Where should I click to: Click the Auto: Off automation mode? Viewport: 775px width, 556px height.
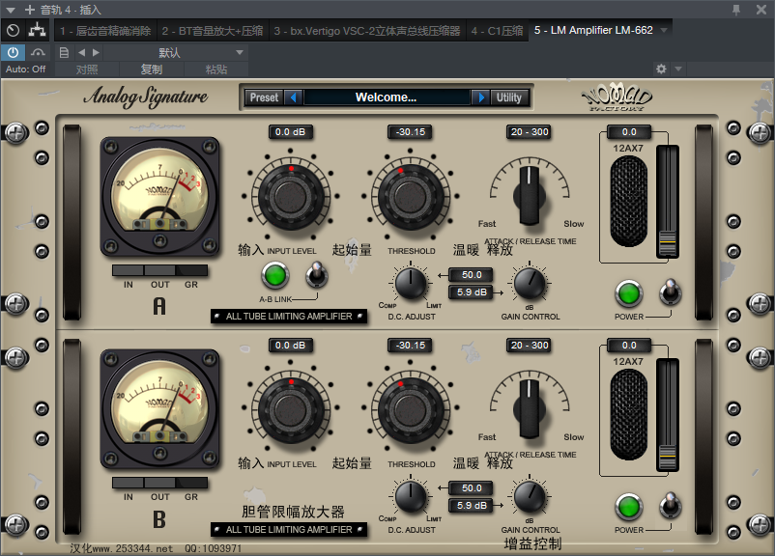[26, 69]
